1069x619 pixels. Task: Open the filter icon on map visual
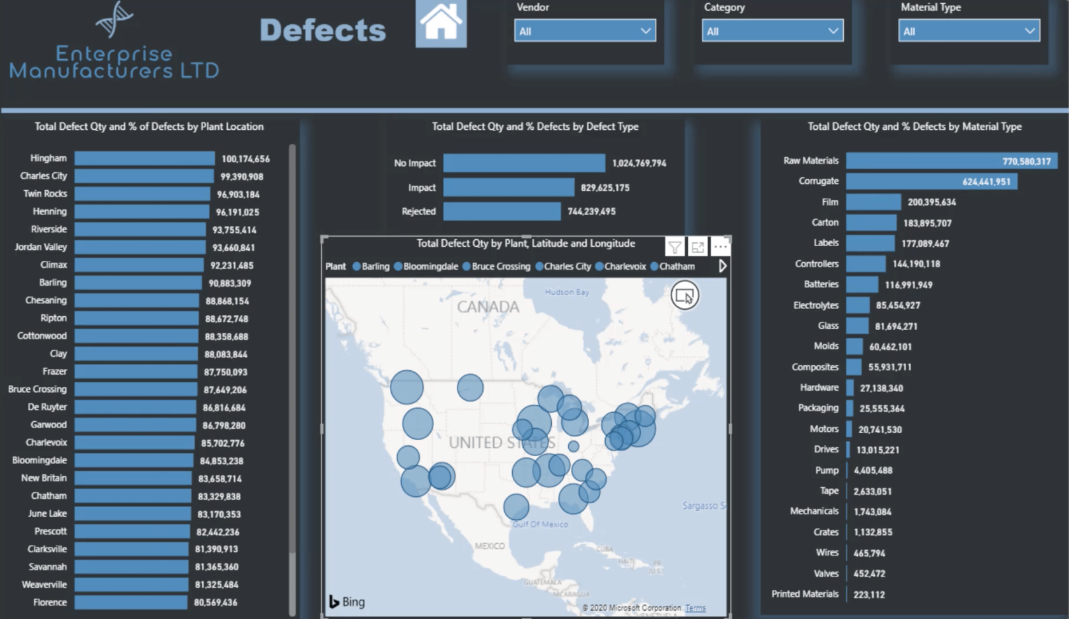point(674,247)
